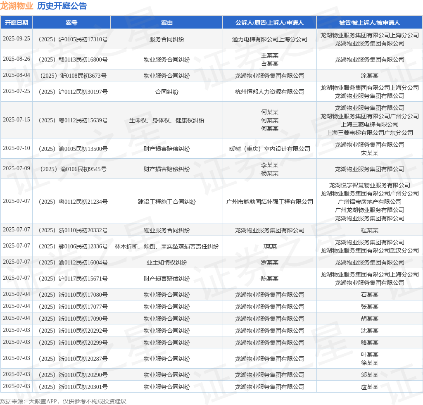Click the 合同纠纷 cause for 沪0112民初30197号
The height and width of the screenshot is (405, 423).
pos(167,92)
